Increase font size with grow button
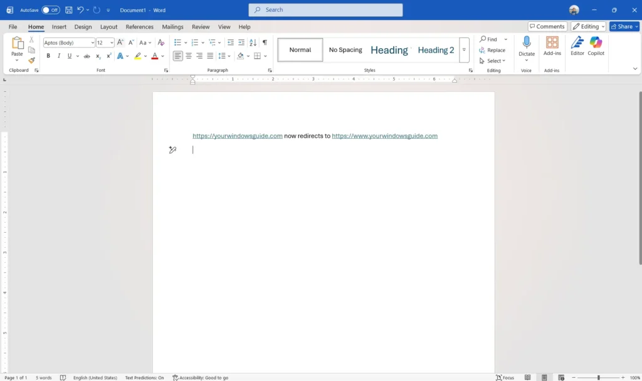This screenshot has width=642, height=381. 120,43
